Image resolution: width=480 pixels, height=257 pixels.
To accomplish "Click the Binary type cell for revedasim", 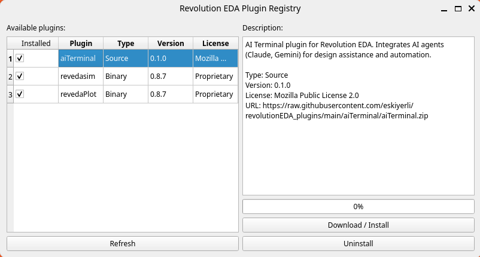I will click(126, 76).
